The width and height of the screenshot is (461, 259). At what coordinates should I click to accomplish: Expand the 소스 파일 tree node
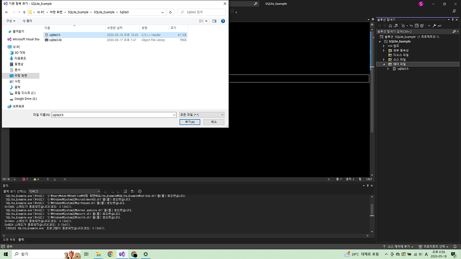pos(384,59)
